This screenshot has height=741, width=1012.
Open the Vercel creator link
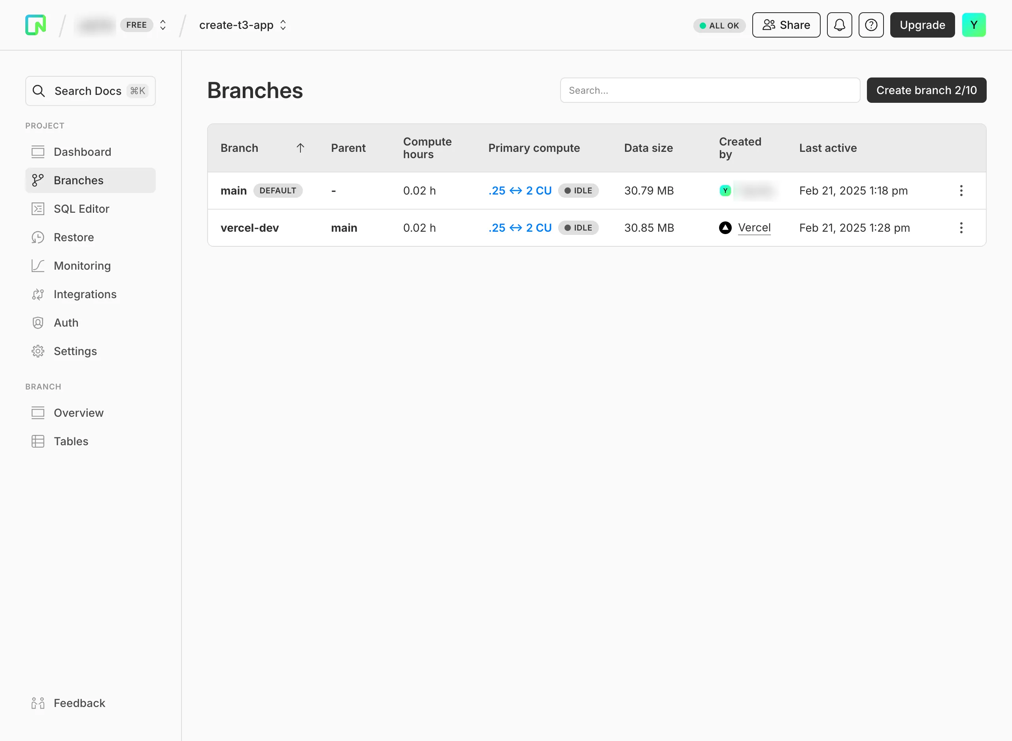[x=754, y=228]
